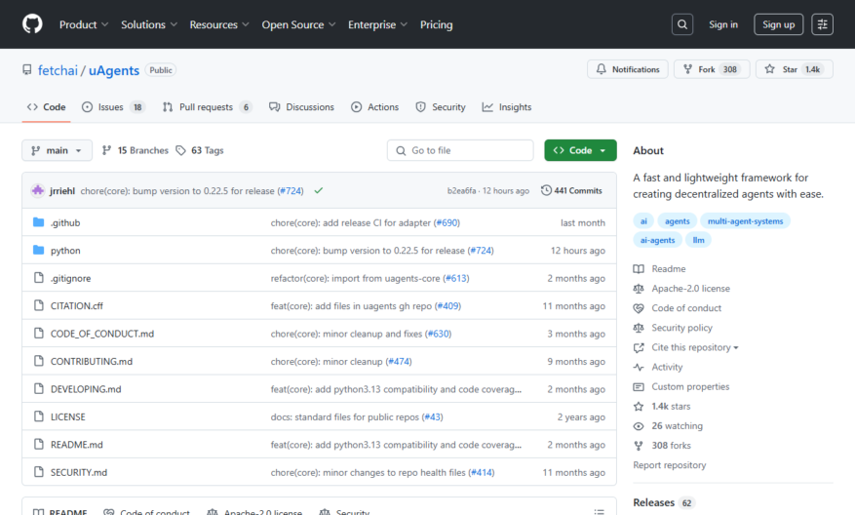Click the README outline list icon
855x515 pixels.
tap(599, 512)
